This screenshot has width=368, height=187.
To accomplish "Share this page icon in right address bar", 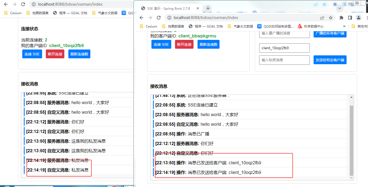I will pyautogui.click(x=322, y=18).
